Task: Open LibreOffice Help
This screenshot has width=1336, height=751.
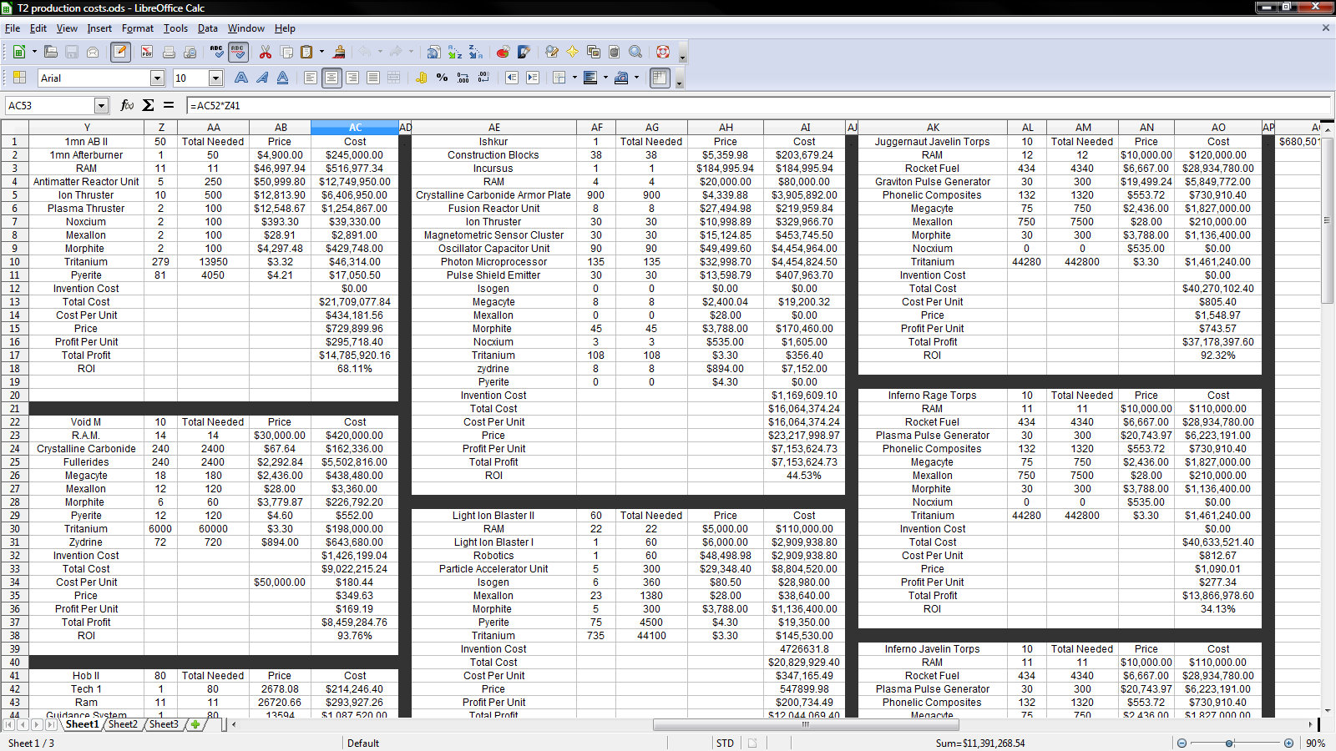Action: point(663,52)
